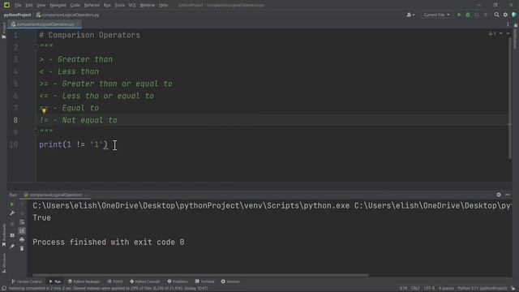Open the Tools menu
This screenshot has height=292, width=519.
(119, 6)
